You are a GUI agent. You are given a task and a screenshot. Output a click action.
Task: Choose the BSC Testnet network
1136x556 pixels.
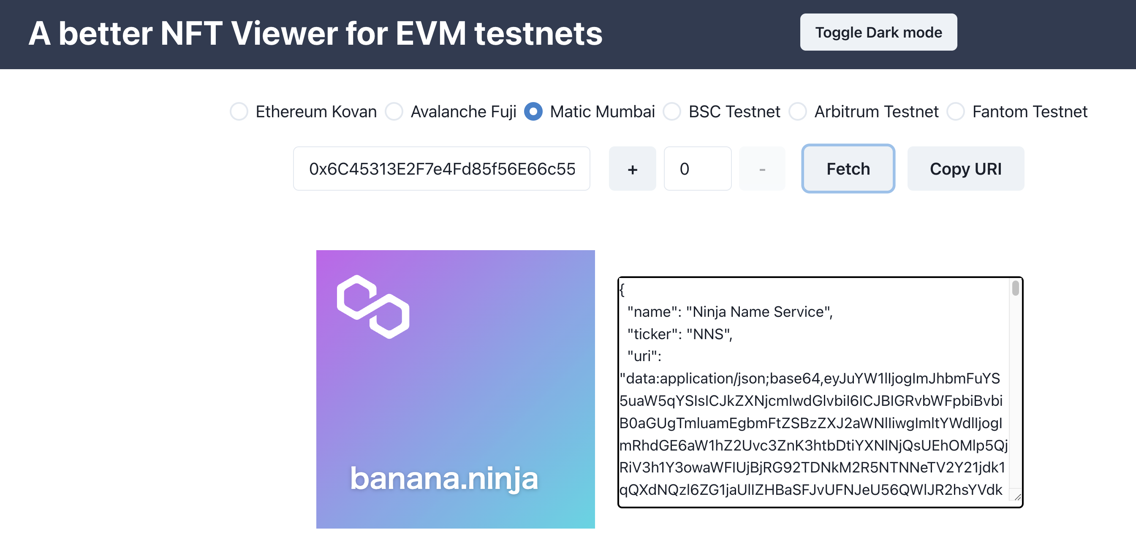click(672, 111)
